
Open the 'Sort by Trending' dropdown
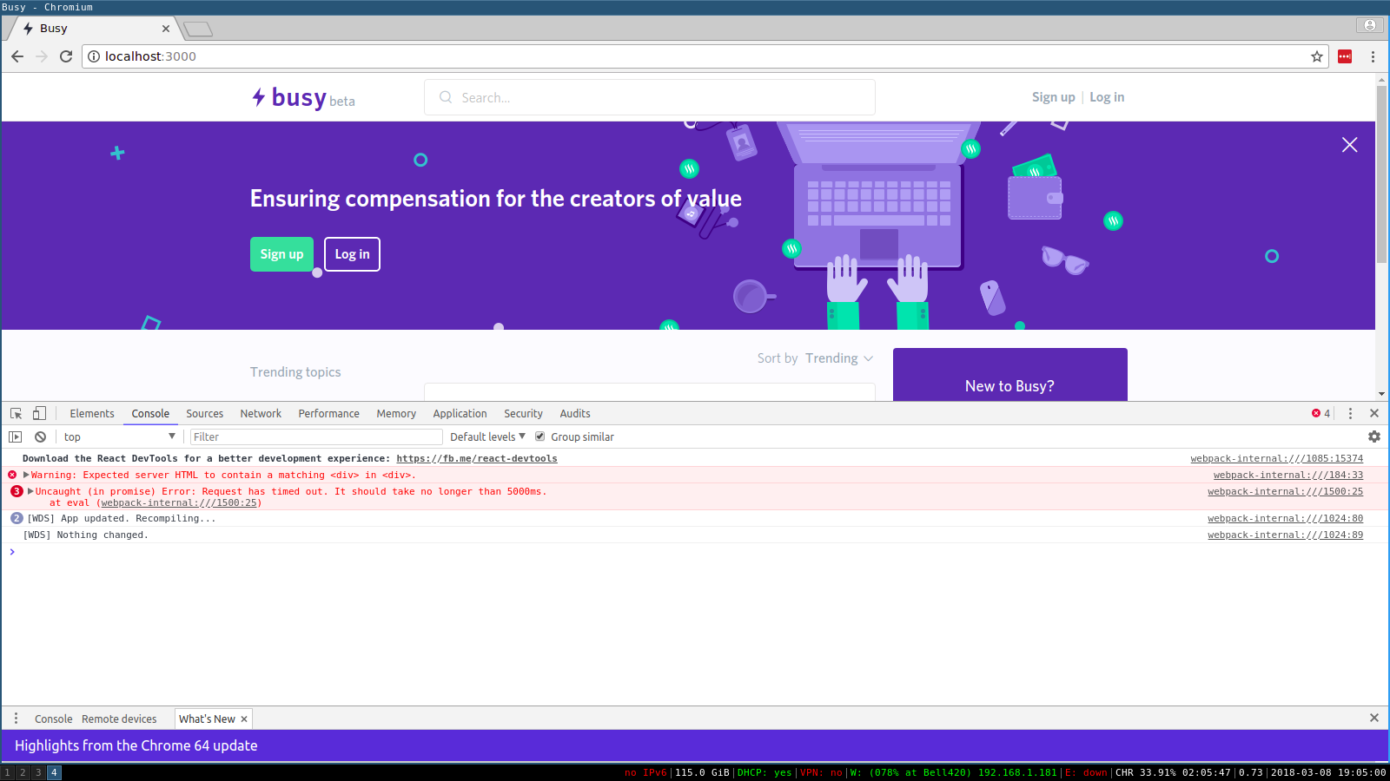click(837, 358)
